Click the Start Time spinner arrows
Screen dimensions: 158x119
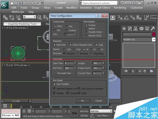coord(75,63)
